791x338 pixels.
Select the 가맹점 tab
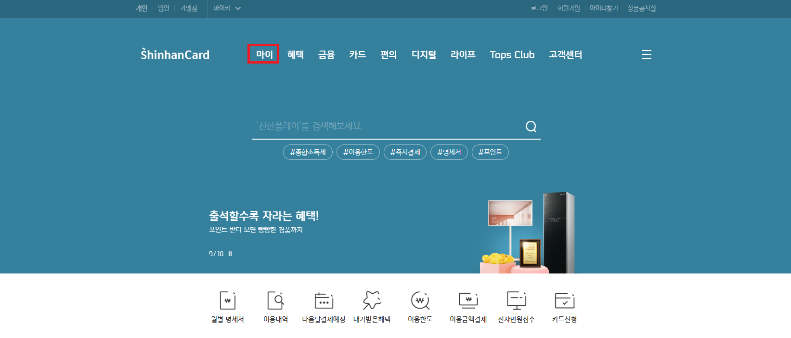189,8
